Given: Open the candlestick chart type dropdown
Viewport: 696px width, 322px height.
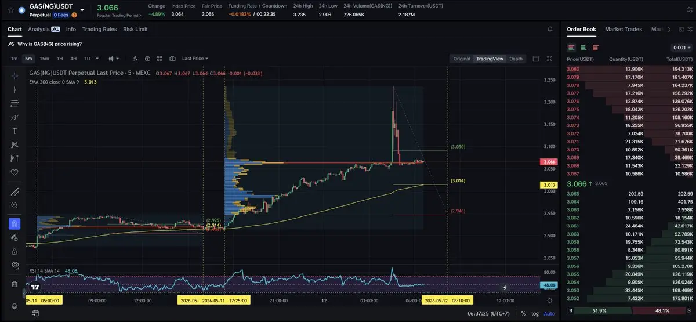Looking at the screenshot, I should pyautogui.click(x=113, y=59).
